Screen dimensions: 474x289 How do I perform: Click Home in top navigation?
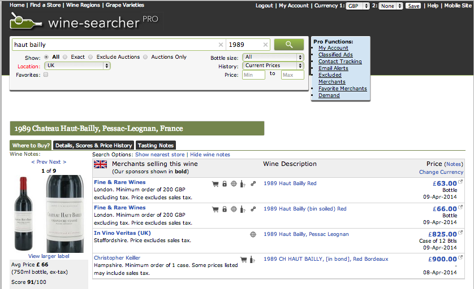click(x=17, y=5)
